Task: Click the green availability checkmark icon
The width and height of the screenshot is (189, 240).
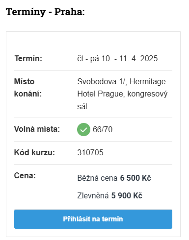Action: [x=83, y=129]
